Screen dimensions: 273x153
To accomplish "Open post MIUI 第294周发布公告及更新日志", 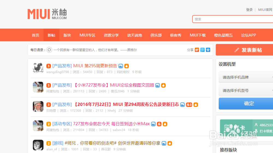I will click(x=126, y=104).
